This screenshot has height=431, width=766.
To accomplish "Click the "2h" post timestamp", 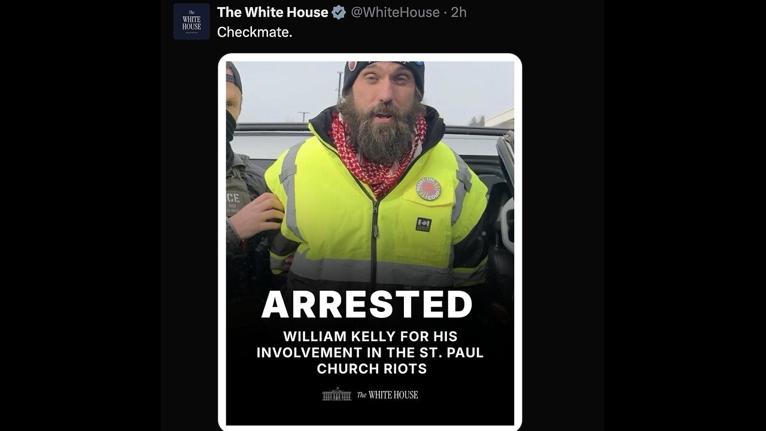I will (x=458, y=12).
